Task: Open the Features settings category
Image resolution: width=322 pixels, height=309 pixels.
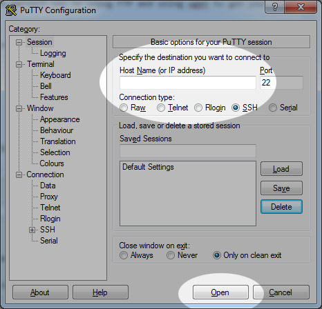Action: (x=54, y=97)
